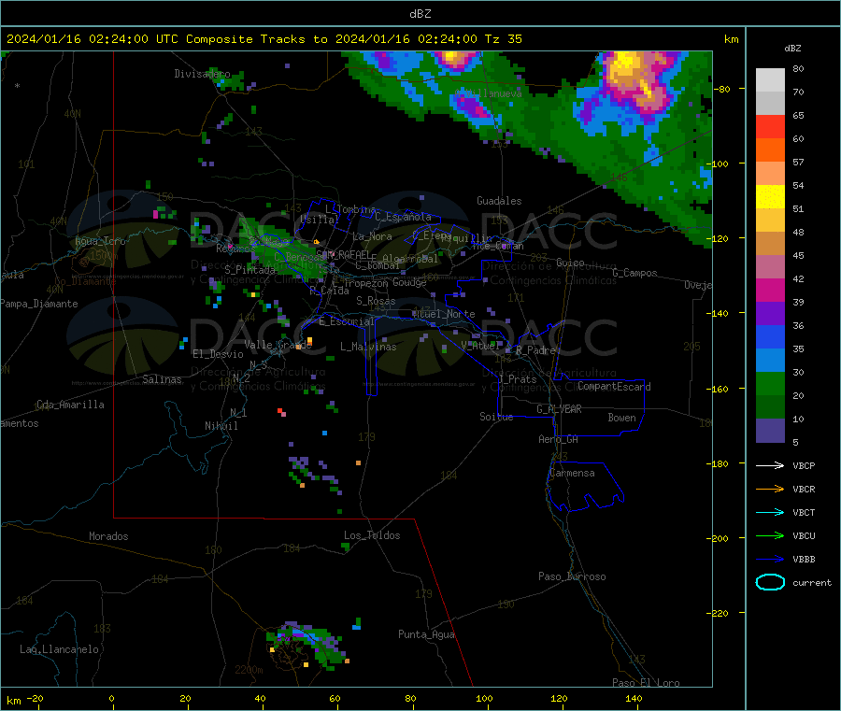Select the bright green swatch in dBZ scale
Screen dimensions: 841x711
[770, 383]
